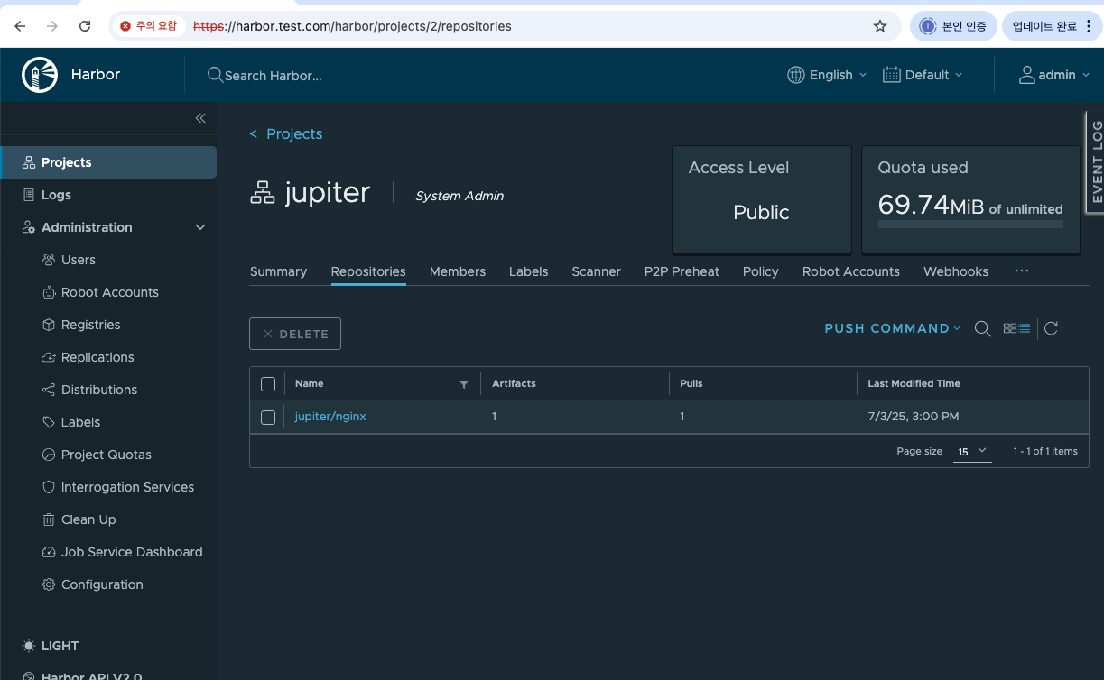
Task: Click the quota used progress bar
Action: [x=970, y=224]
